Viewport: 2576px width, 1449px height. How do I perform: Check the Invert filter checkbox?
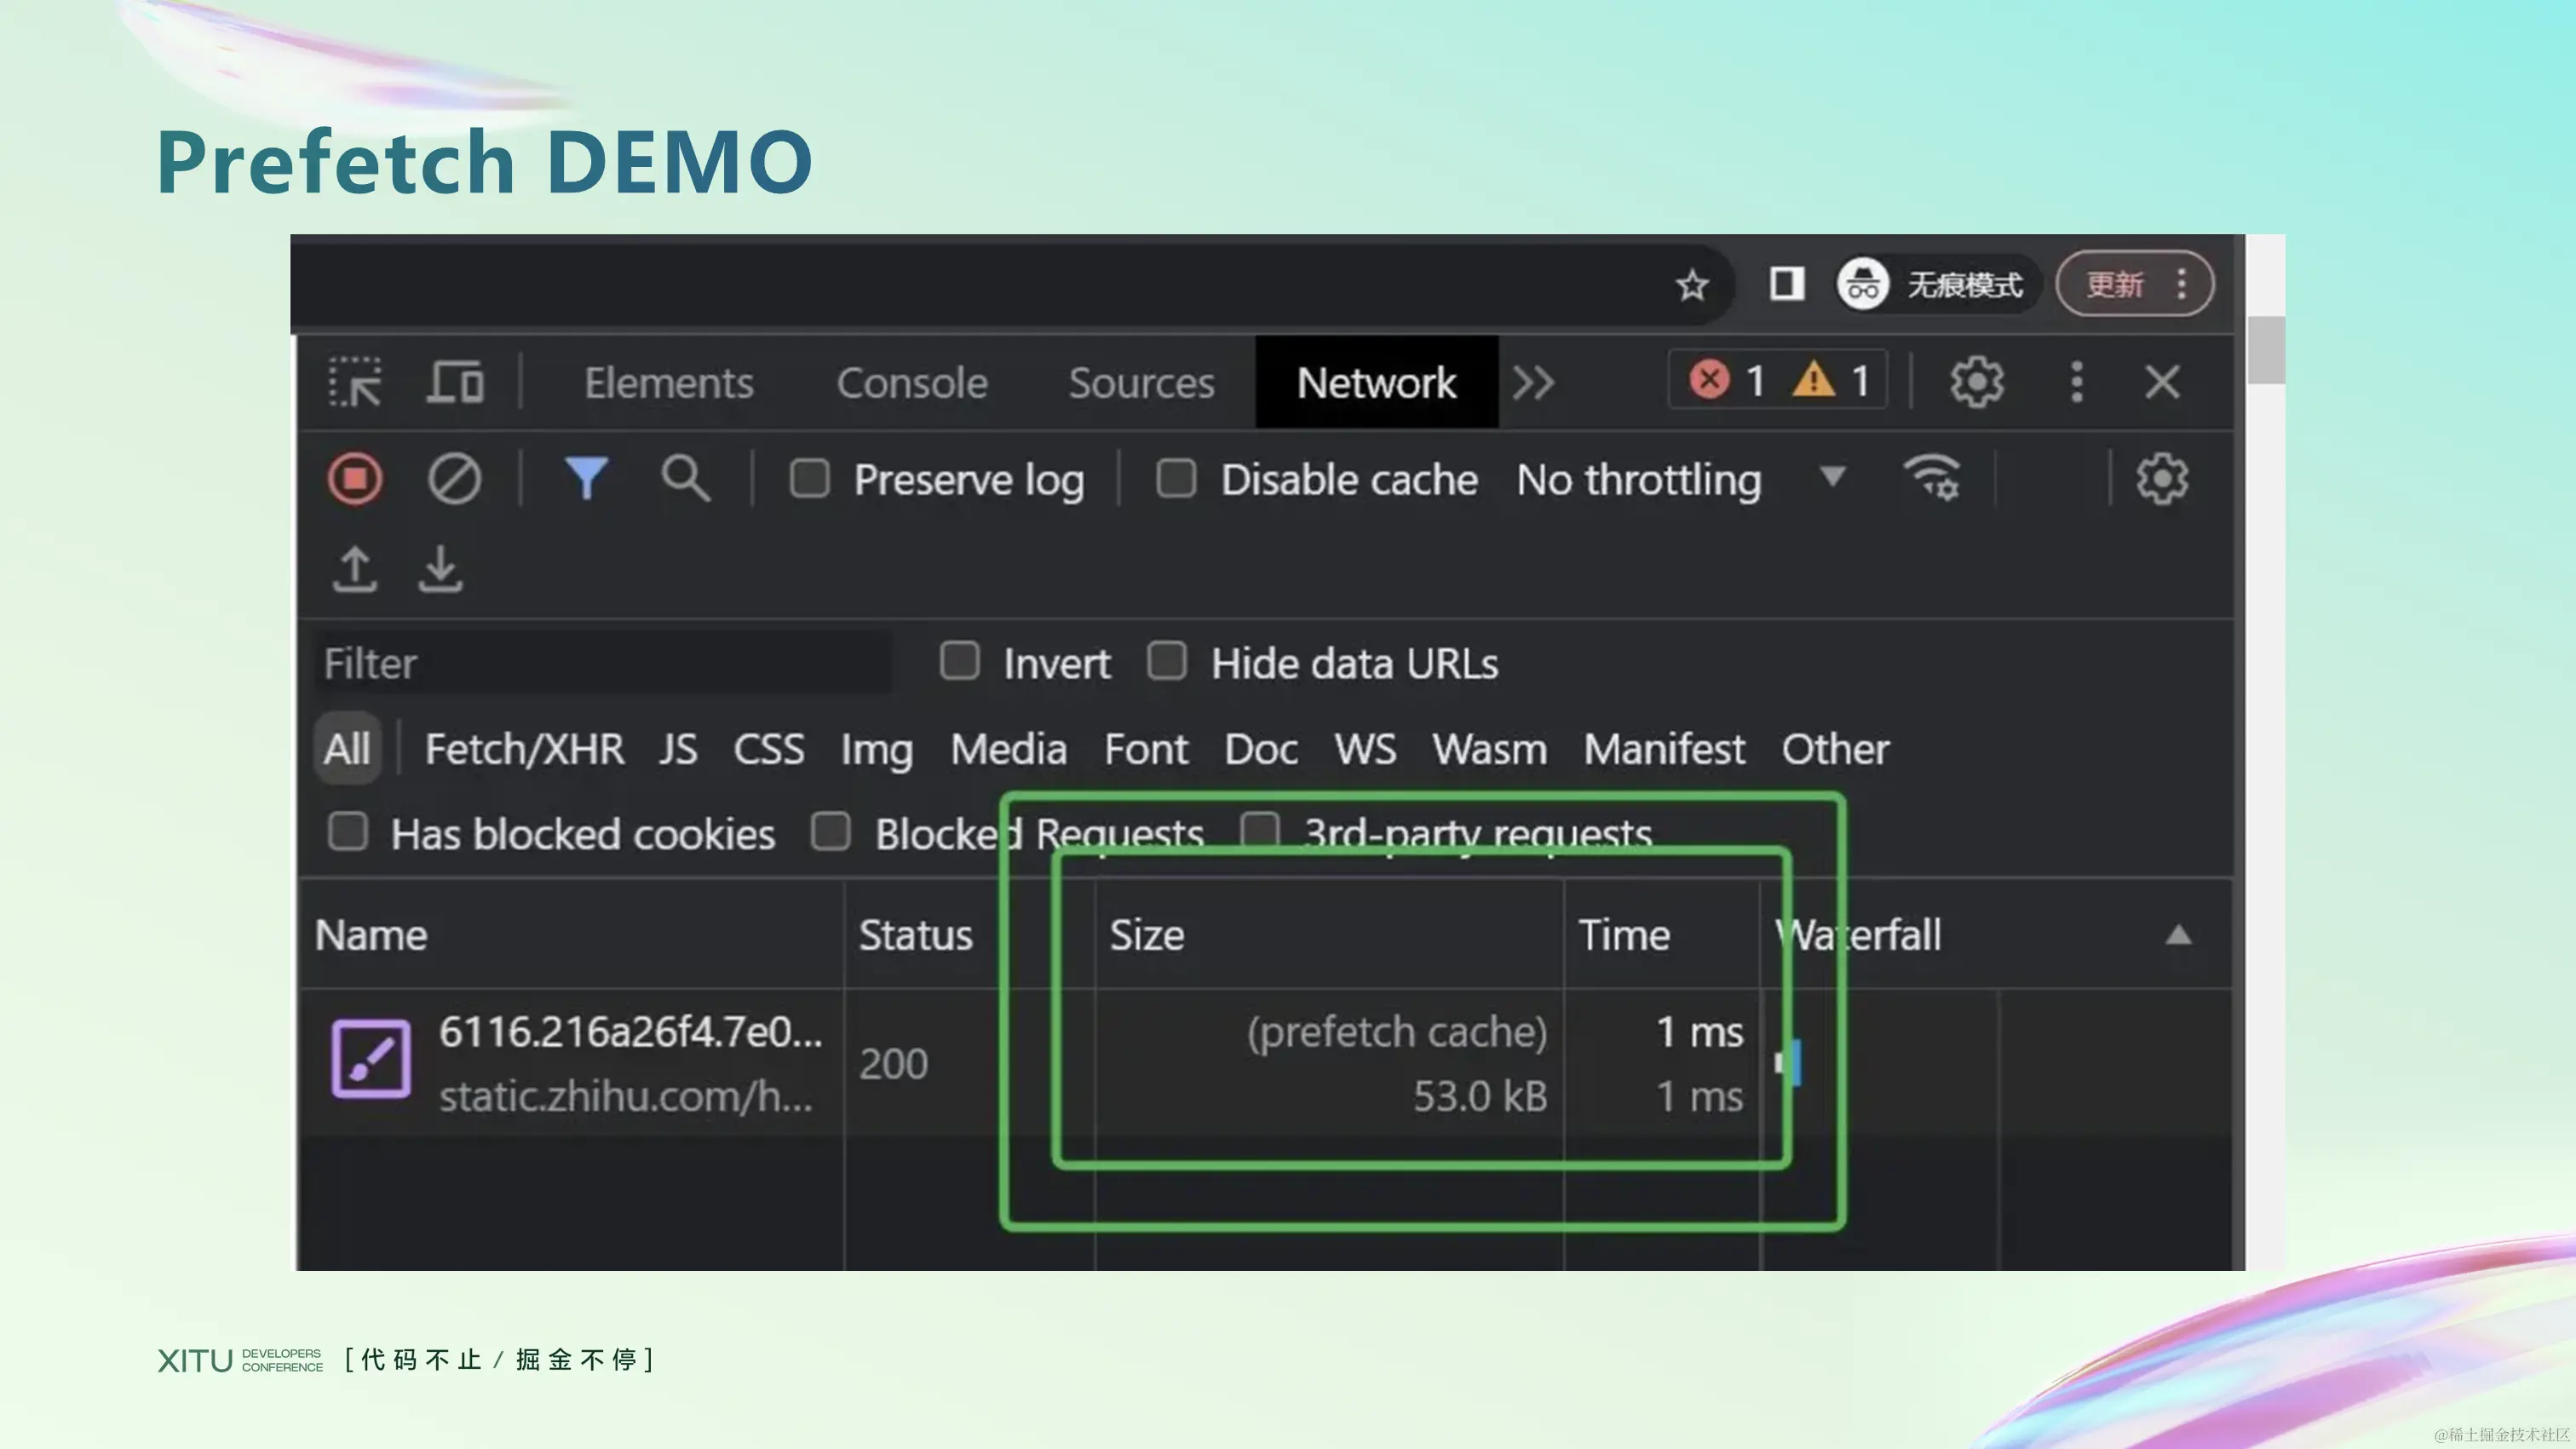click(960, 661)
